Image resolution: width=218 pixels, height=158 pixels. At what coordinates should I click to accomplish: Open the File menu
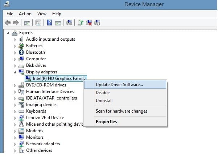(10, 14)
